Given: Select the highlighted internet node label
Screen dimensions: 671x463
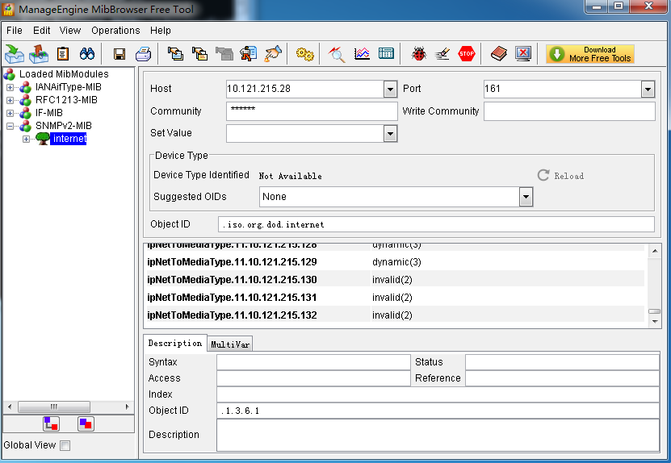Looking at the screenshot, I should (x=69, y=139).
